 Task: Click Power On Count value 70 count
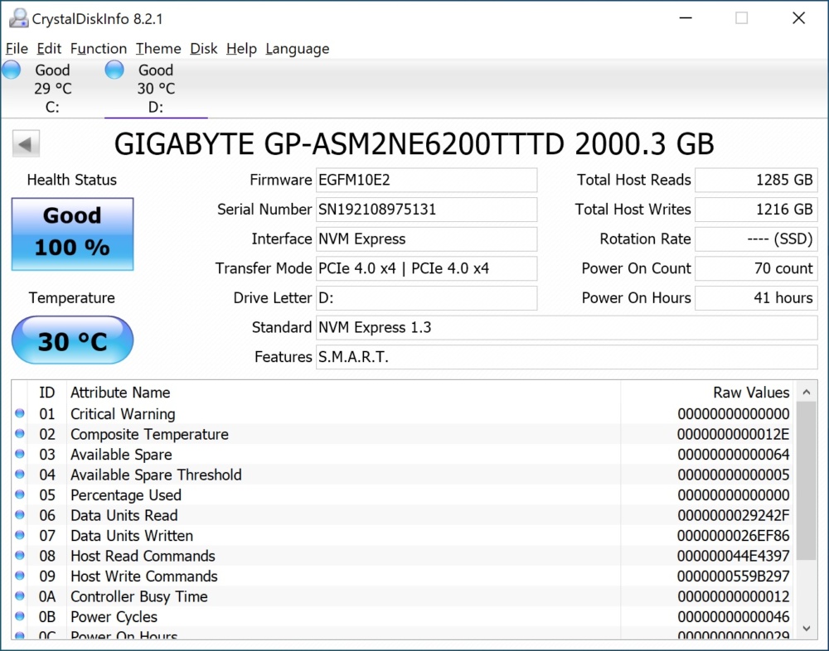tap(756, 268)
